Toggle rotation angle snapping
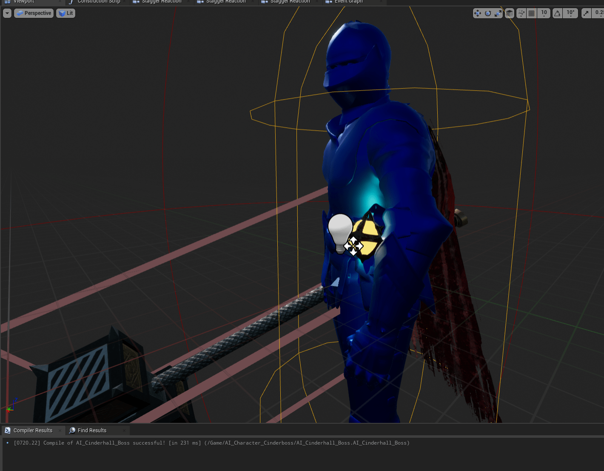Viewport: 604px width, 471px height. [557, 13]
